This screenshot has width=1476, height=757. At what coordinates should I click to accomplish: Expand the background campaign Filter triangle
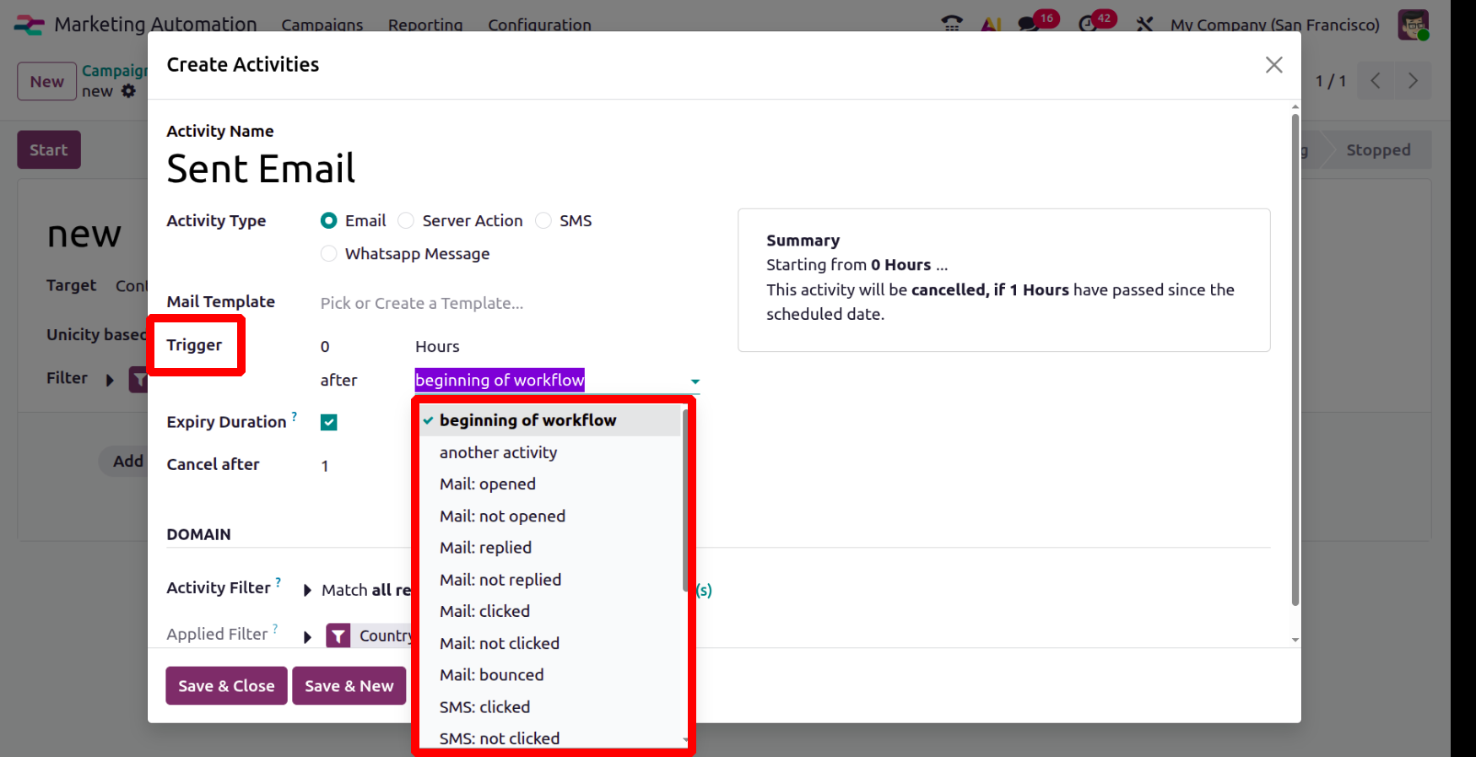pyautogui.click(x=110, y=380)
